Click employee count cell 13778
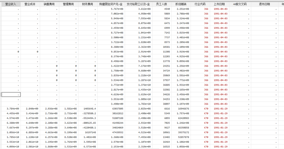 point(162,61)
